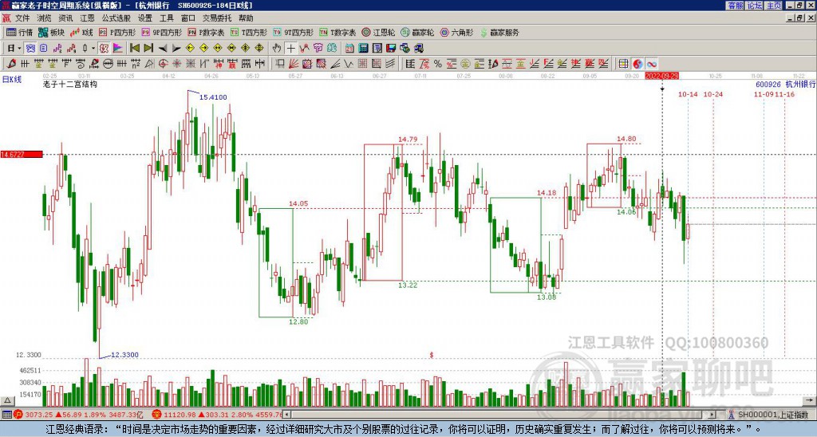Open the T数字表 time number table
This screenshot has height=437, width=817.
[337, 32]
